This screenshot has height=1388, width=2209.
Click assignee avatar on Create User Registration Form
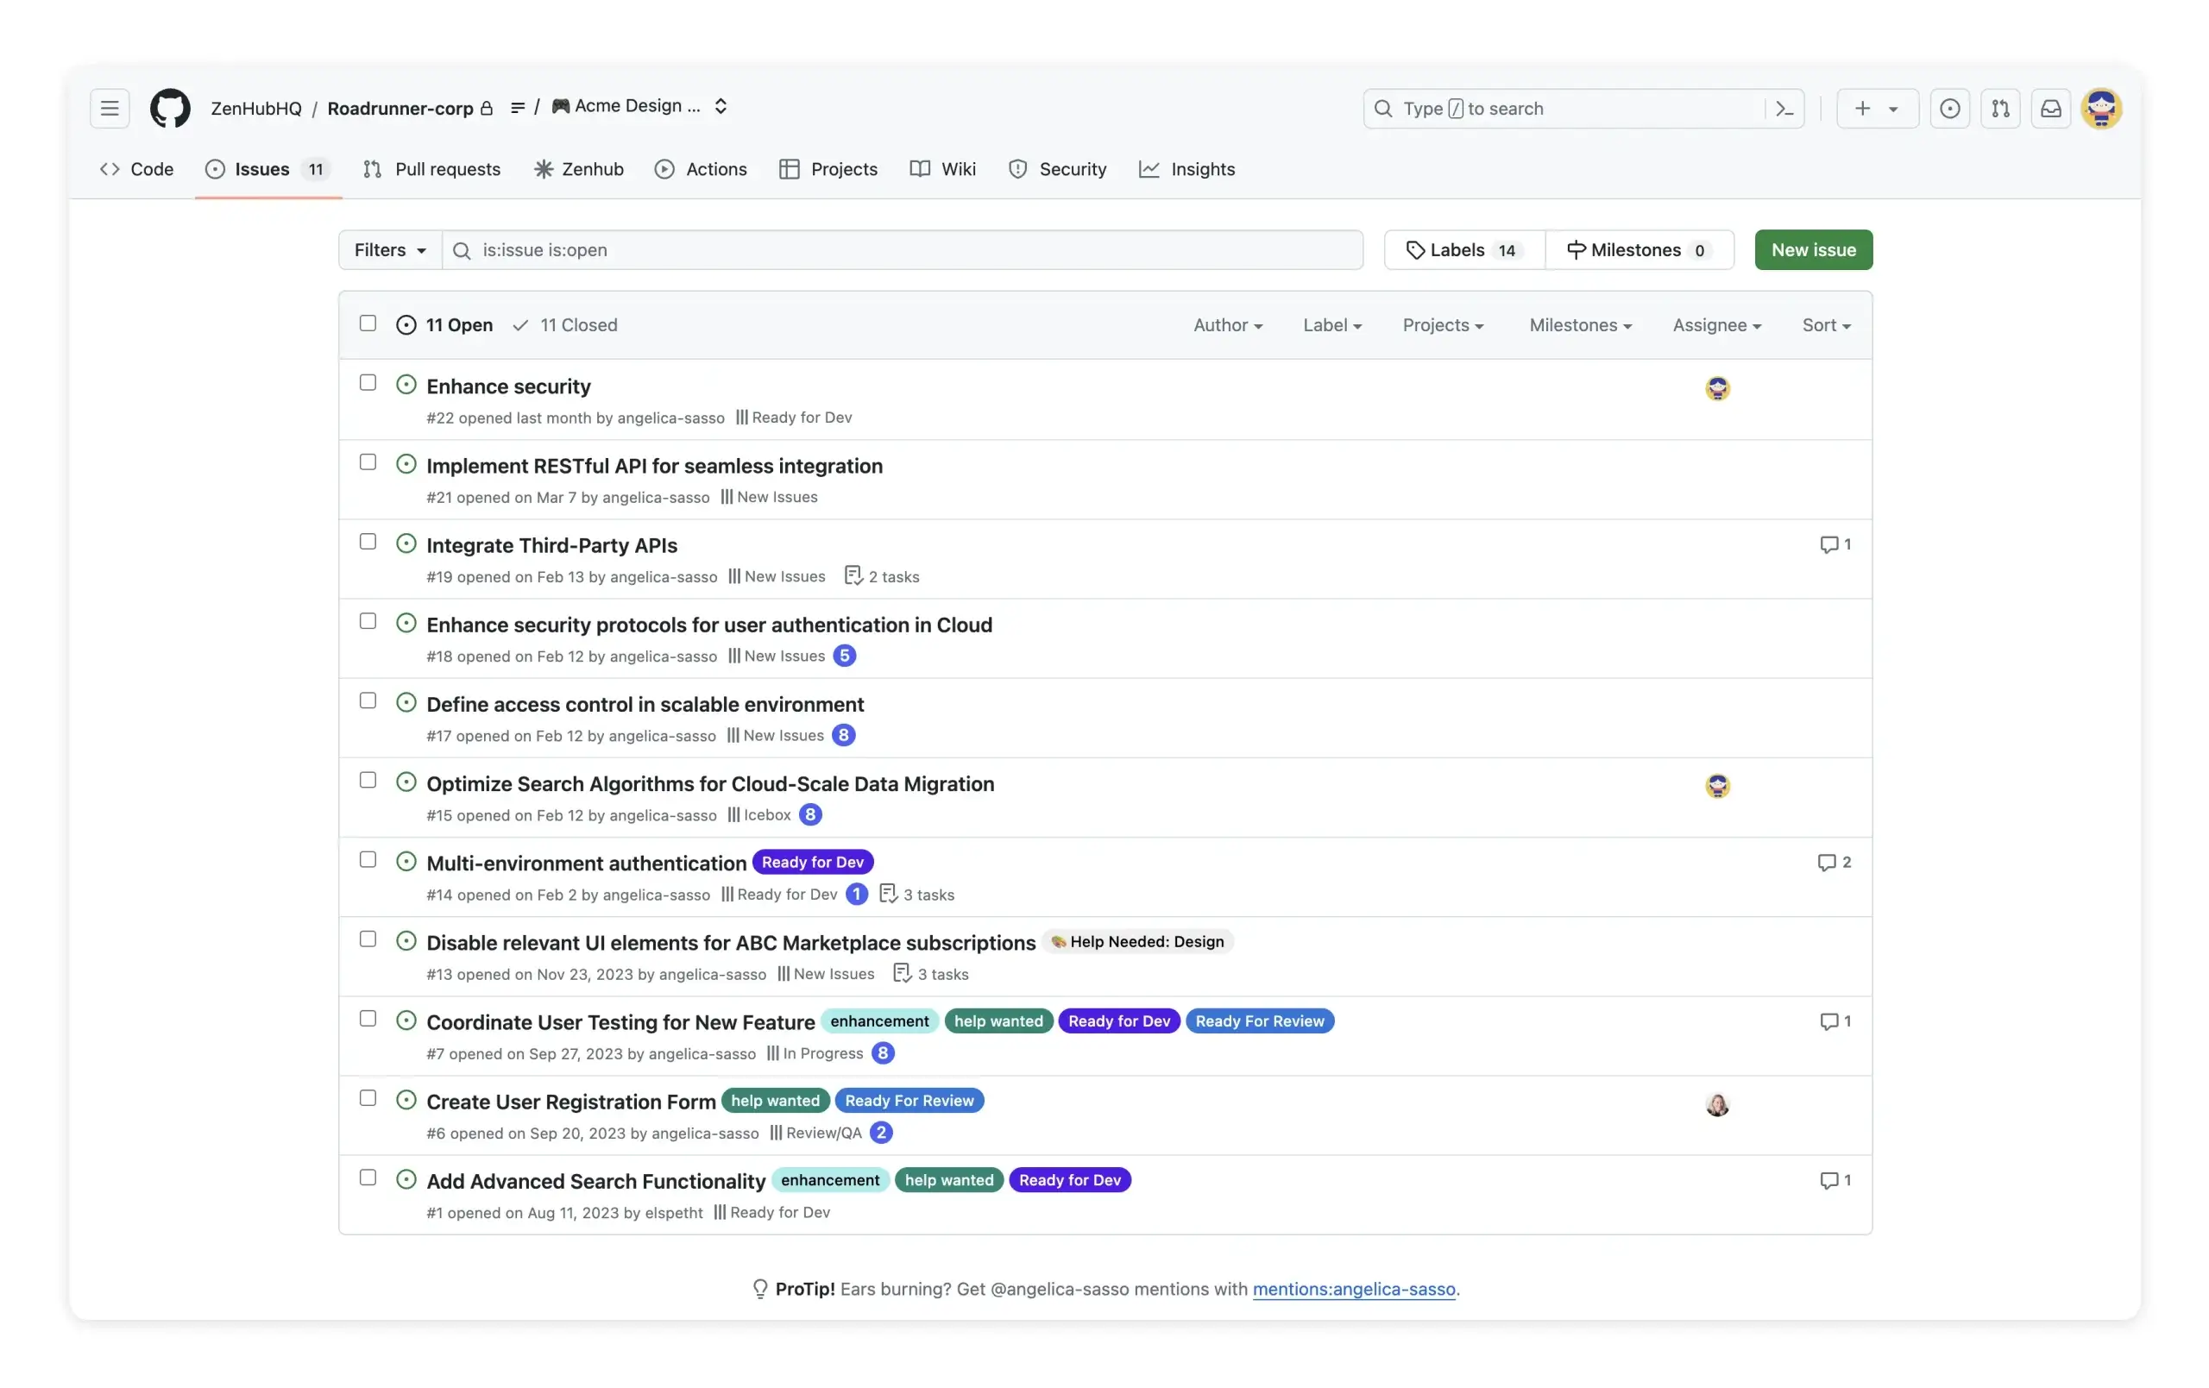pos(1717,1103)
